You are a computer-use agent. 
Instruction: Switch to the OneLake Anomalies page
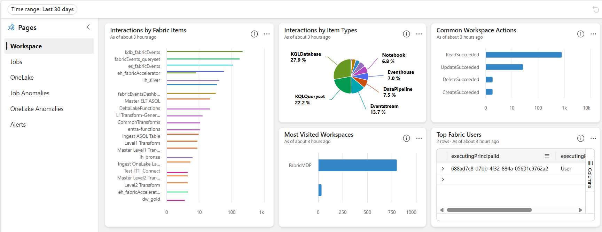coord(37,109)
